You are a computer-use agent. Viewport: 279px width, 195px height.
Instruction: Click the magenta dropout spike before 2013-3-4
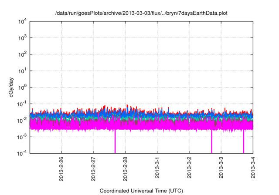point(244,141)
